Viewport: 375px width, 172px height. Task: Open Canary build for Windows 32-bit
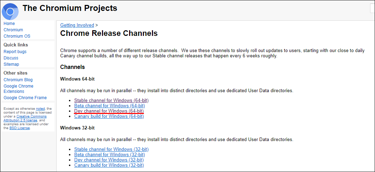(x=109, y=165)
